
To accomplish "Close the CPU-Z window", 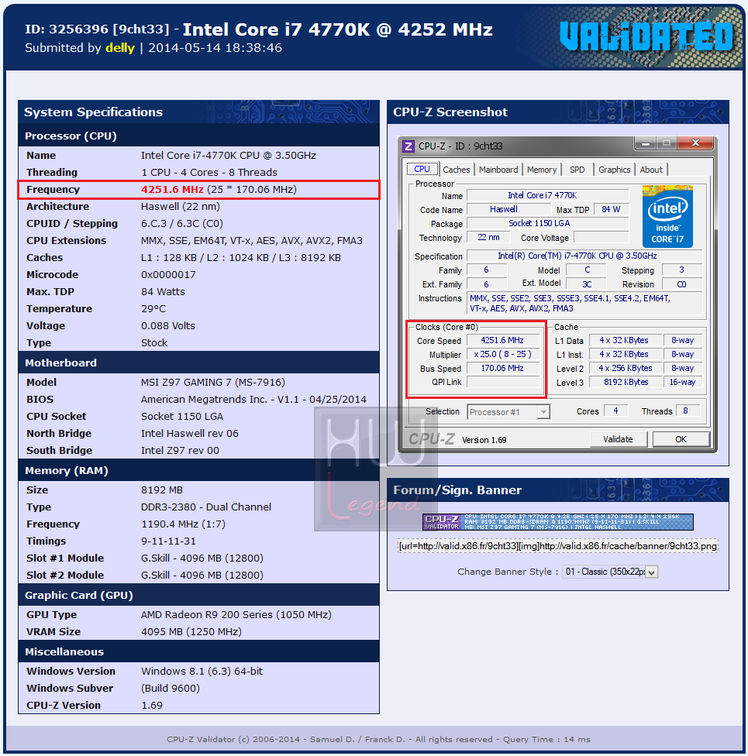I will (695, 143).
